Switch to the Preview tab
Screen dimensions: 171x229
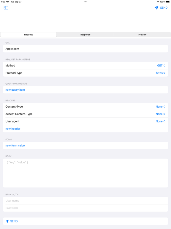pyautogui.click(x=142, y=35)
